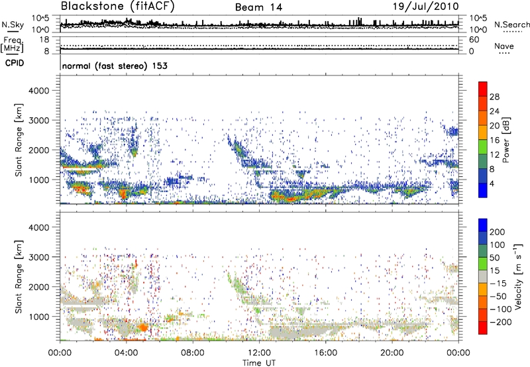Click the '-15' velocity colorbar tick label
Image resolution: width=530 pixels, height=367 pixels.
pos(498,284)
